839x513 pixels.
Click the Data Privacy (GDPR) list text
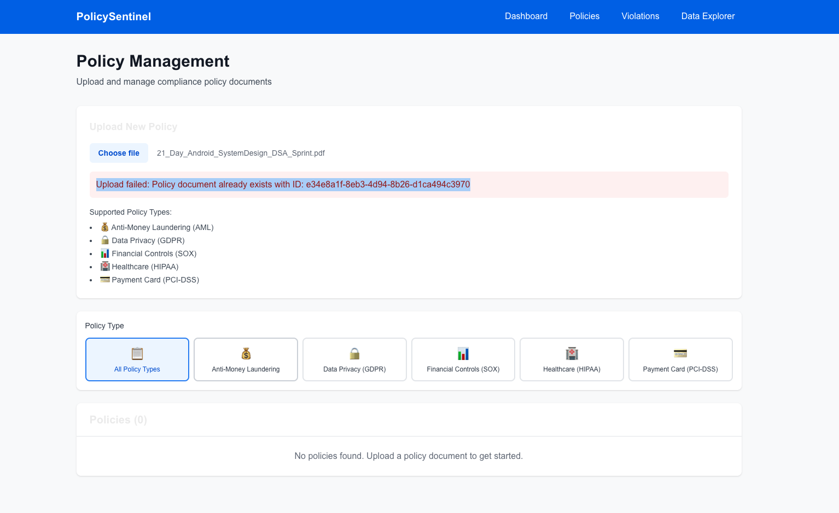148,240
